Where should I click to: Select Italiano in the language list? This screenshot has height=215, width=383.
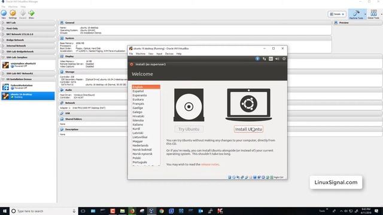click(146, 125)
